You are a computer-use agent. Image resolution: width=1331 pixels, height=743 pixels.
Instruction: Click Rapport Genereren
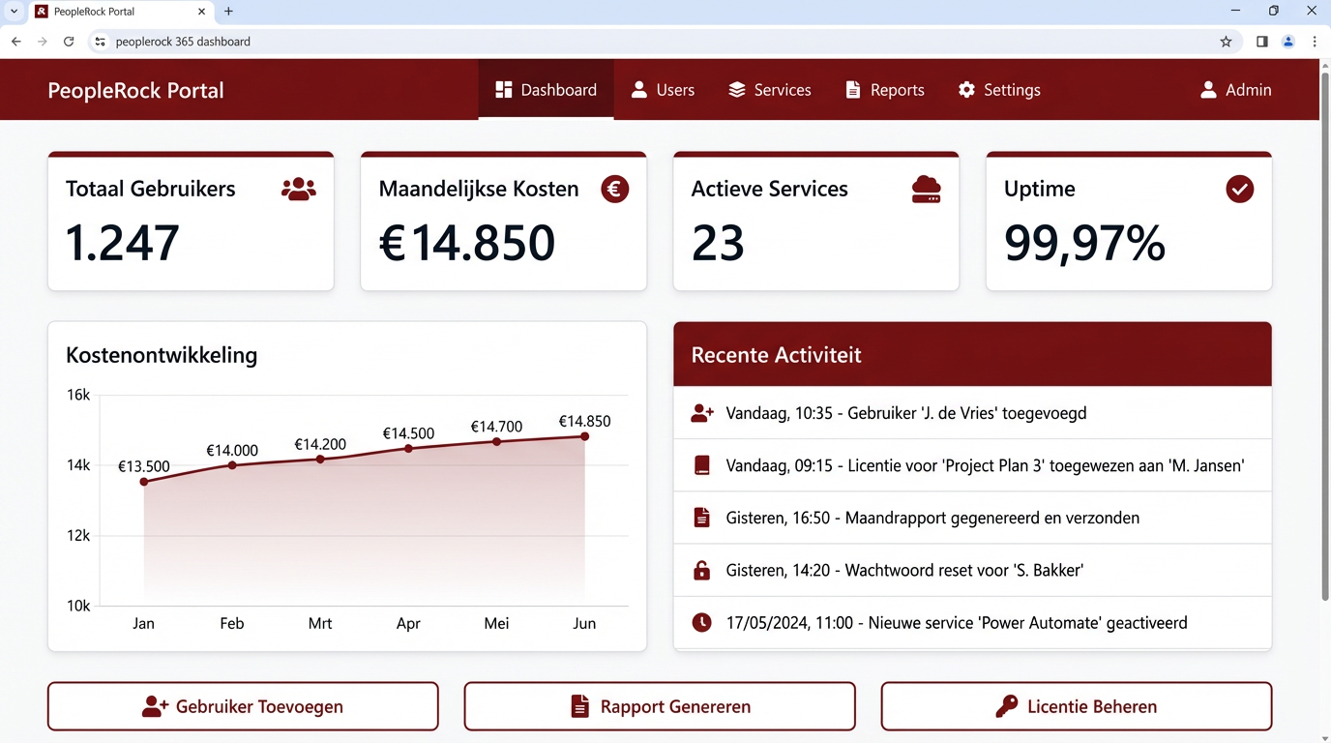pos(660,706)
